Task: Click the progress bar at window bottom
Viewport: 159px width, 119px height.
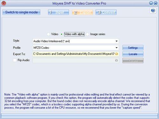Action: 79,115
